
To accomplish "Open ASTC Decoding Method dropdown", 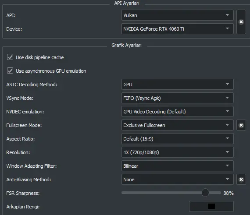I will pos(178,85).
